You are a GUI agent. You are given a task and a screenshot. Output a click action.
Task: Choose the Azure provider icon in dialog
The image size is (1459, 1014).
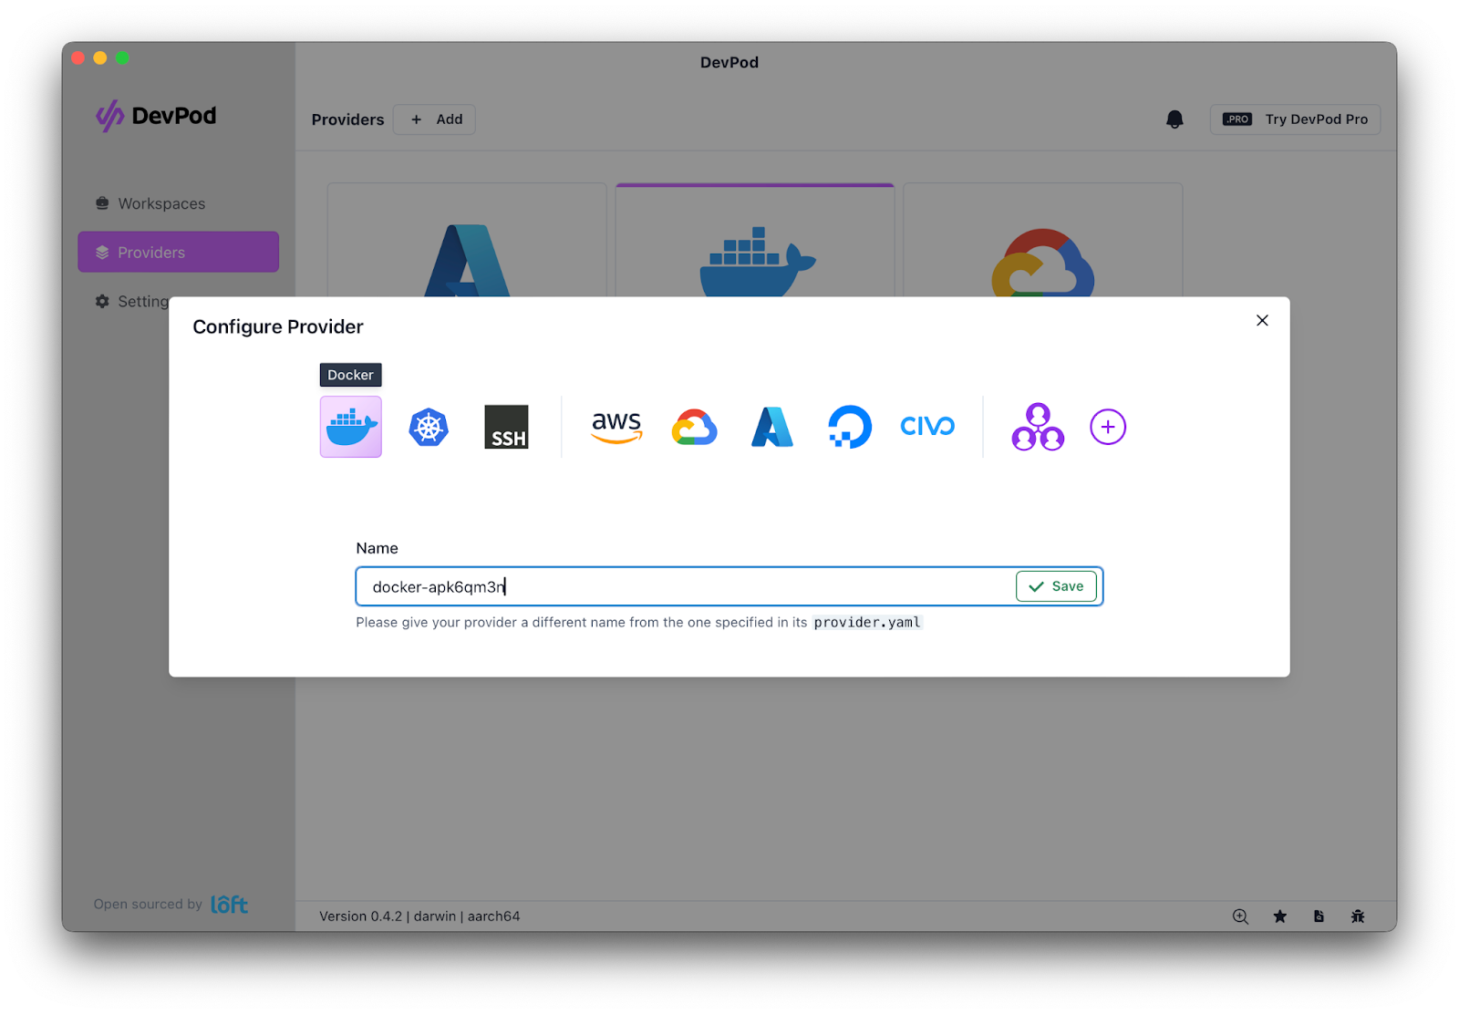coord(772,427)
